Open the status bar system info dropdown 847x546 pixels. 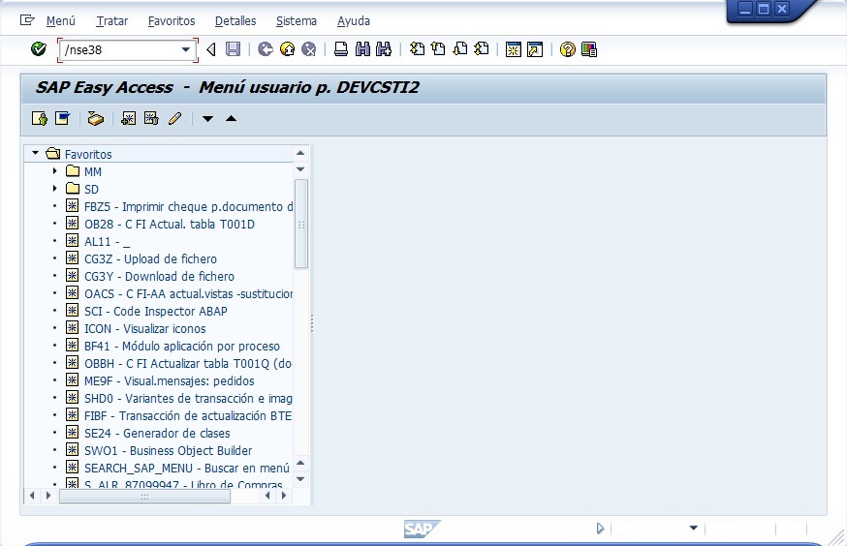[694, 529]
